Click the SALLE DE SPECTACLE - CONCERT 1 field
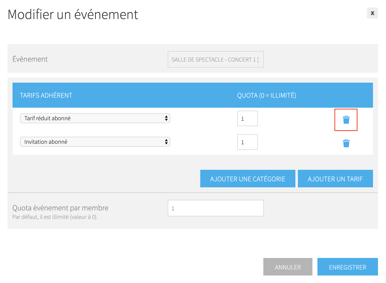 click(216, 59)
